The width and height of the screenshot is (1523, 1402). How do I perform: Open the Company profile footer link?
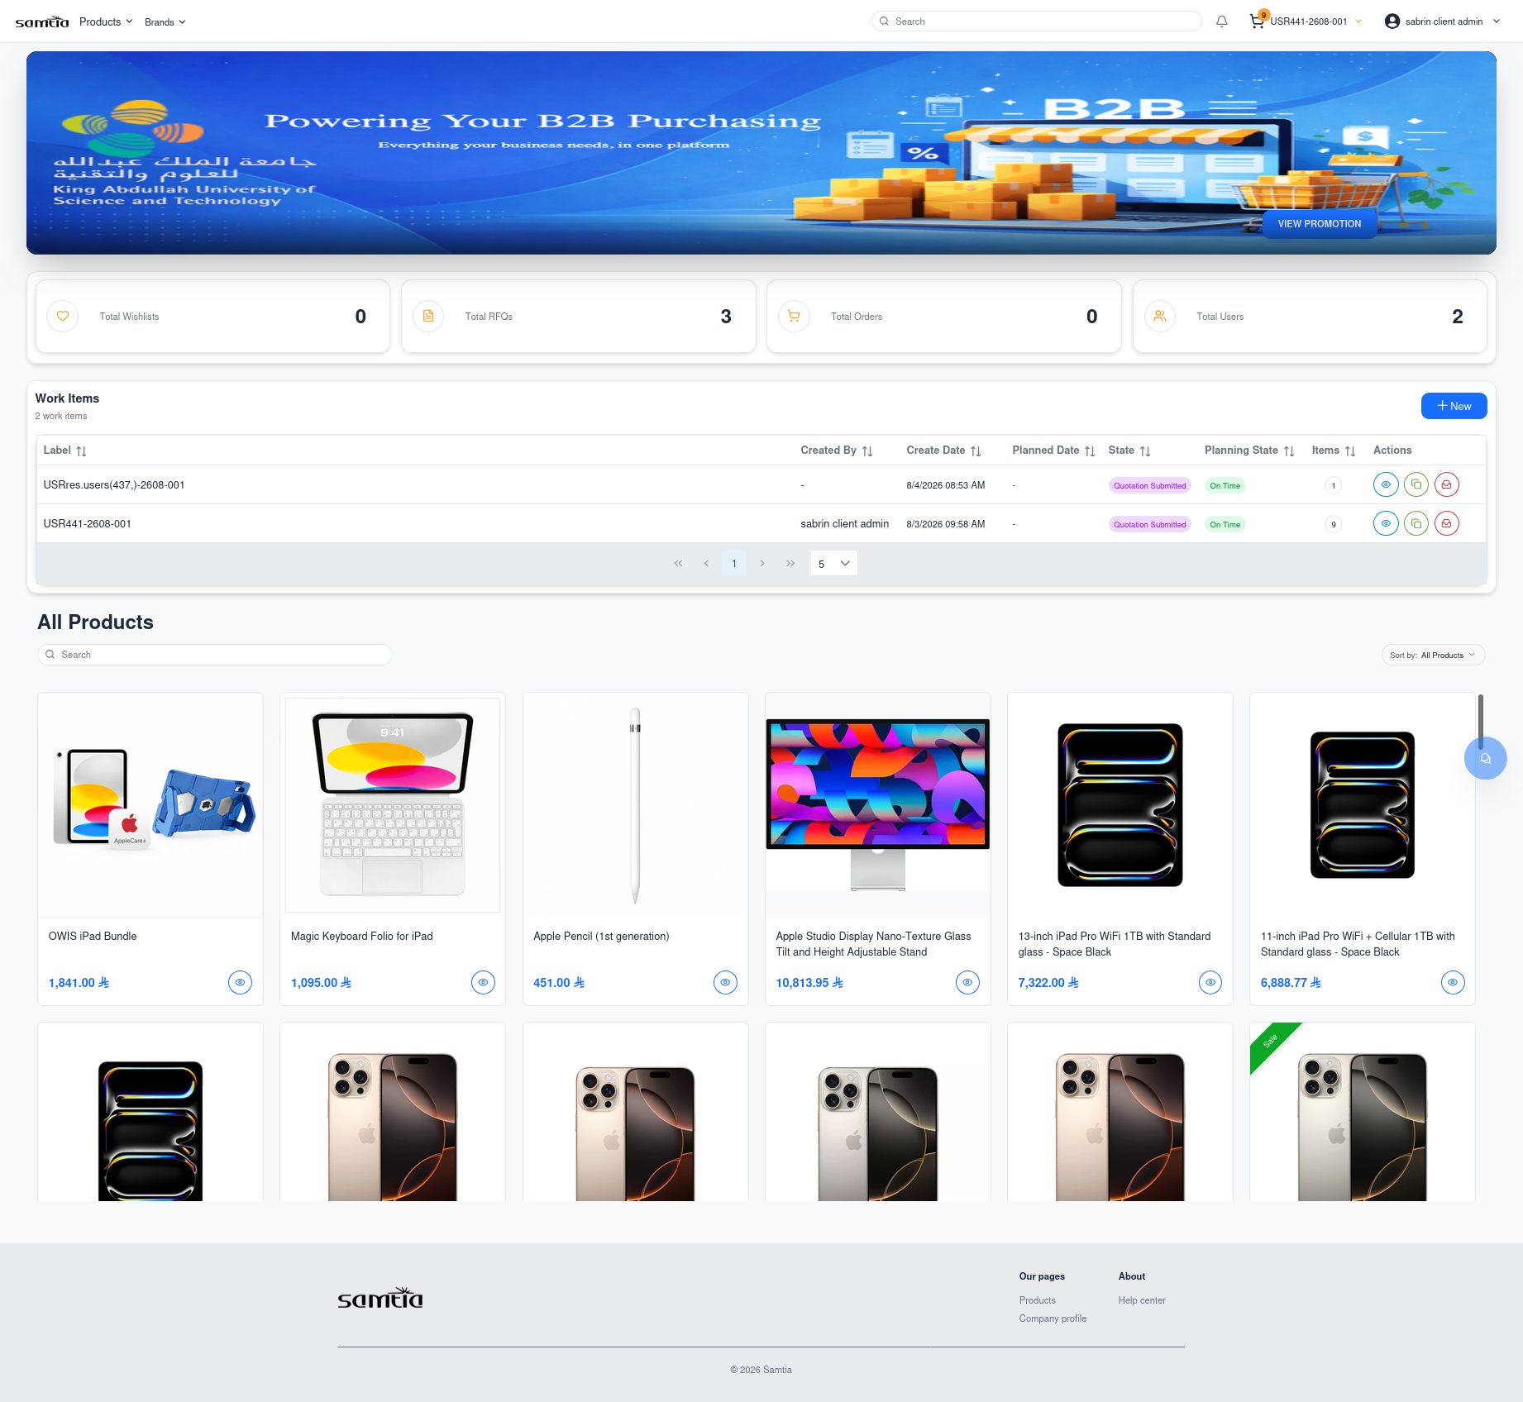click(1053, 1319)
